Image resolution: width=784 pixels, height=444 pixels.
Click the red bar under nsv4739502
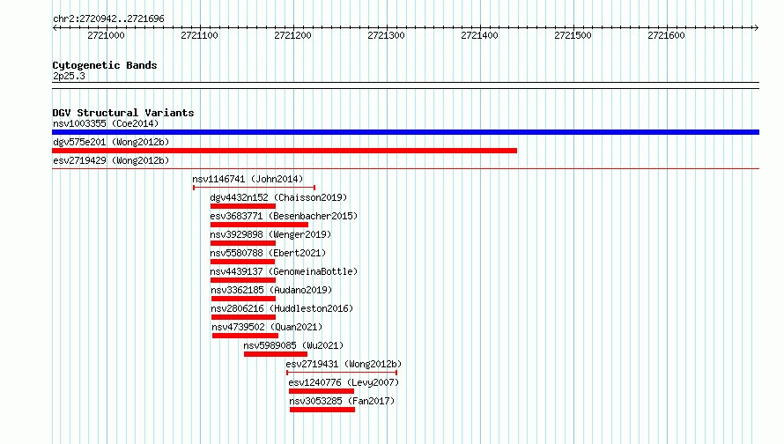[245, 336]
